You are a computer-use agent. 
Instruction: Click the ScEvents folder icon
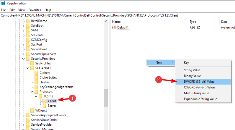[28, 35]
